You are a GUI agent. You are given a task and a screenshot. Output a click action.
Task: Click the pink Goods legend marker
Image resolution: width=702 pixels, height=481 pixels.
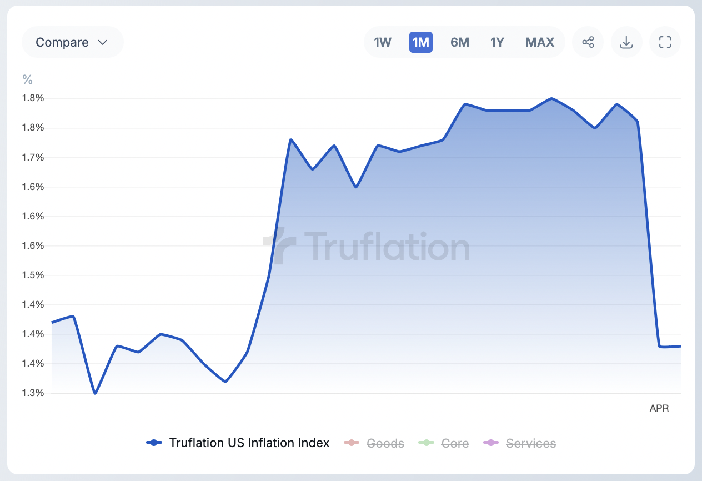(x=351, y=443)
